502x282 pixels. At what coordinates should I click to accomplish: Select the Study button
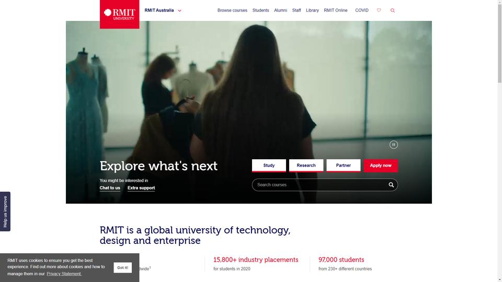pos(269,166)
